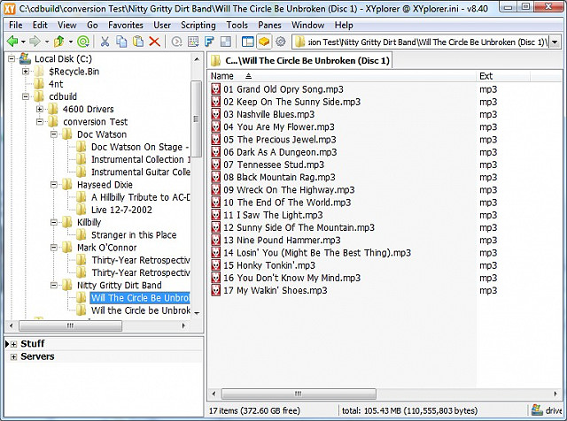Viewport: 567px width, 421px height.
Task: Toggle the yellow Catalog box icon
Action: 264,42
